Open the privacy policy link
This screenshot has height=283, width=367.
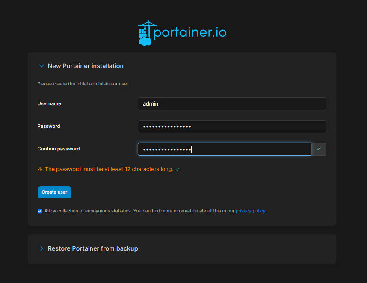click(x=250, y=211)
